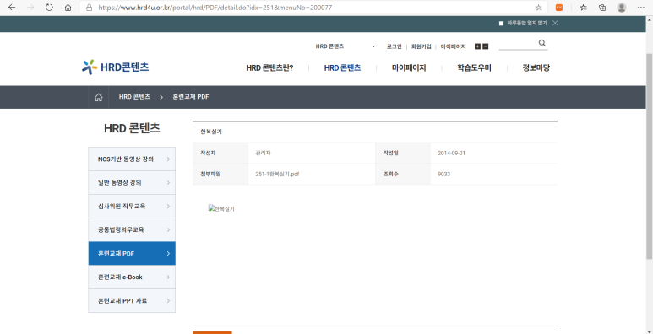Screen dimensions: 653x334
Task: Click the 회원가입 link
Action: (421, 46)
